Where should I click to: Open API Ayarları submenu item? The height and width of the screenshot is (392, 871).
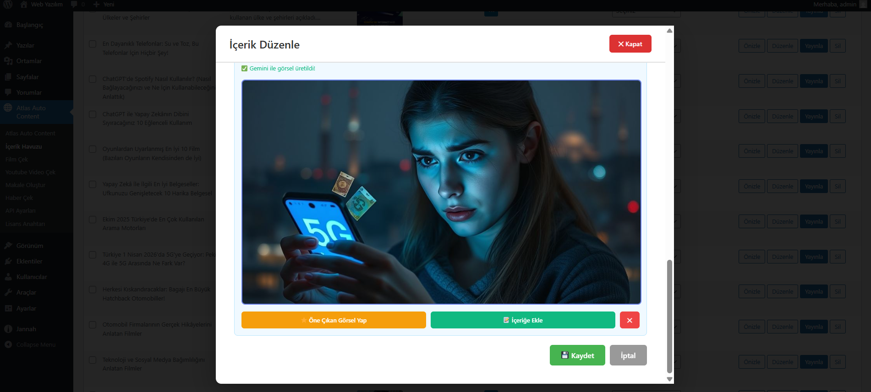click(x=21, y=210)
